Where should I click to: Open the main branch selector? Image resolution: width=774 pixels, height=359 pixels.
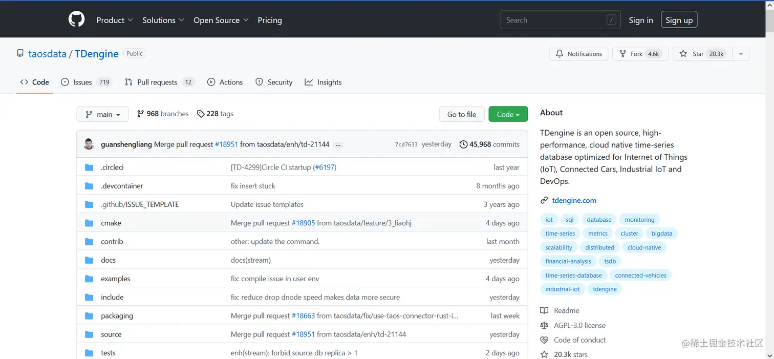102,114
